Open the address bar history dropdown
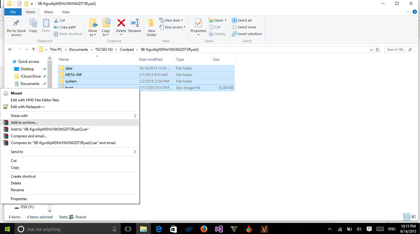This screenshot has height=234, width=420. (x=371, y=49)
